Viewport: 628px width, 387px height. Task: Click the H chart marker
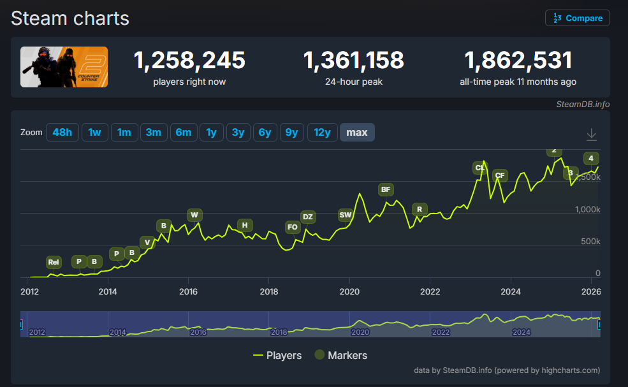[x=245, y=225]
